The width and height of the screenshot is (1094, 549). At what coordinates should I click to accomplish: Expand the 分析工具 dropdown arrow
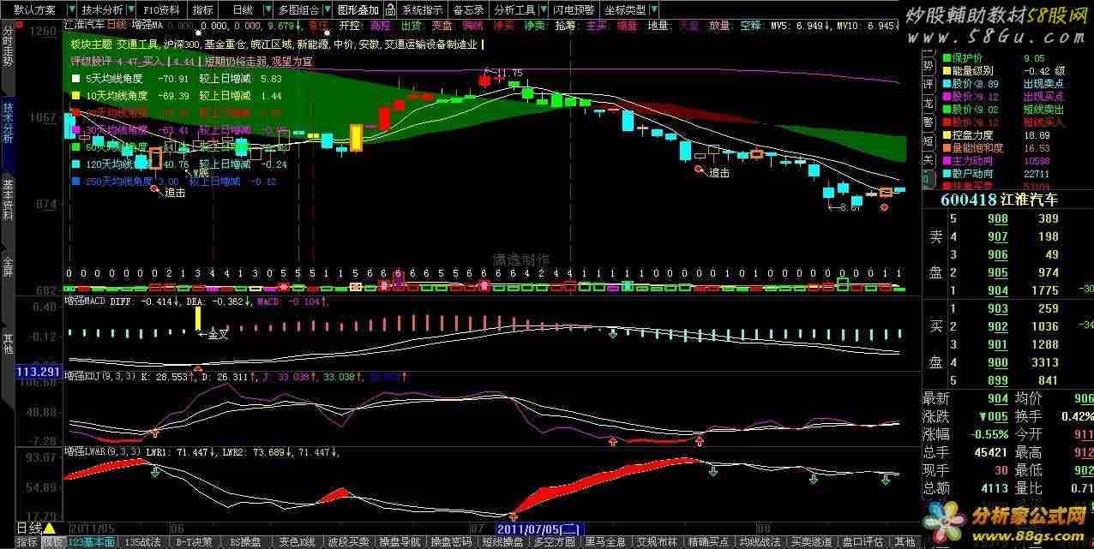543,10
